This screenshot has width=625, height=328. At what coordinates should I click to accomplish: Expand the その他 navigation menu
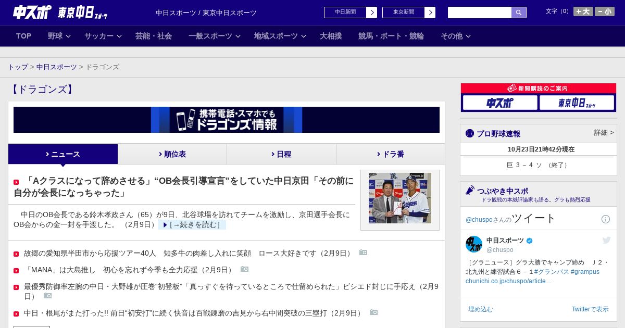(456, 36)
